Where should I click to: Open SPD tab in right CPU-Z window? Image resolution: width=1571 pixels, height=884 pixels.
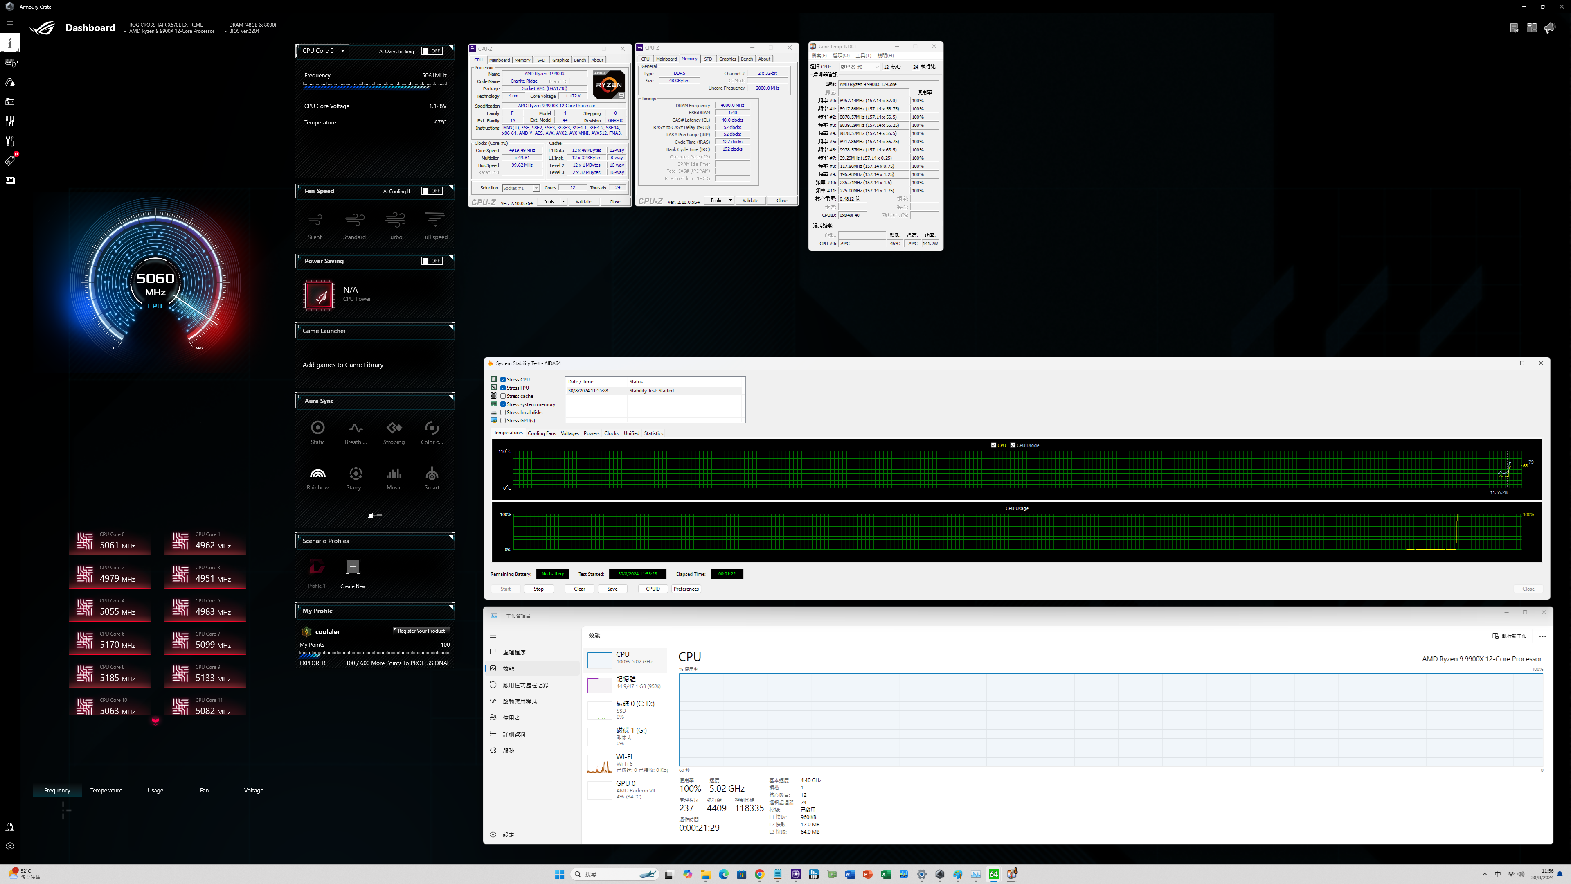coord(708,59)
